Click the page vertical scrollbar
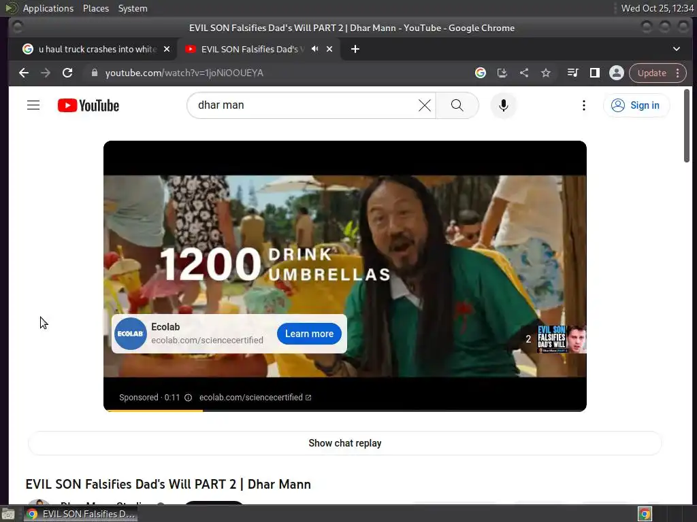This screenshot has width=697, height=522. tap(687, 126)
